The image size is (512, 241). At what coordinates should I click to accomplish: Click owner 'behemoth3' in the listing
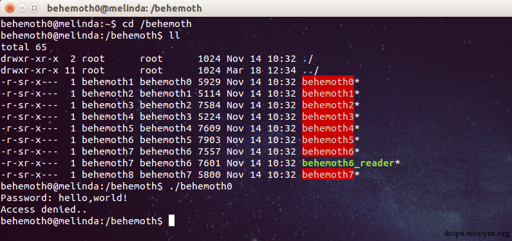point(108,105)
